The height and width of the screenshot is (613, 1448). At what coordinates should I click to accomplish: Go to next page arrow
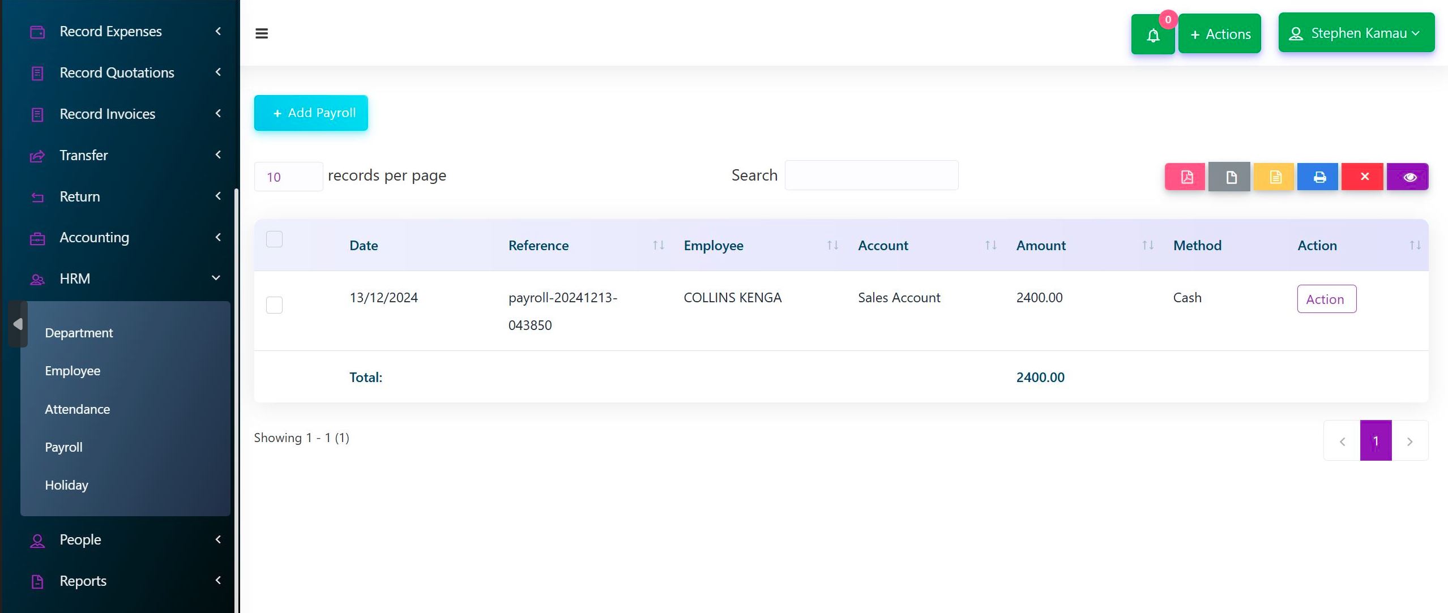click(x=1410, y=441)
